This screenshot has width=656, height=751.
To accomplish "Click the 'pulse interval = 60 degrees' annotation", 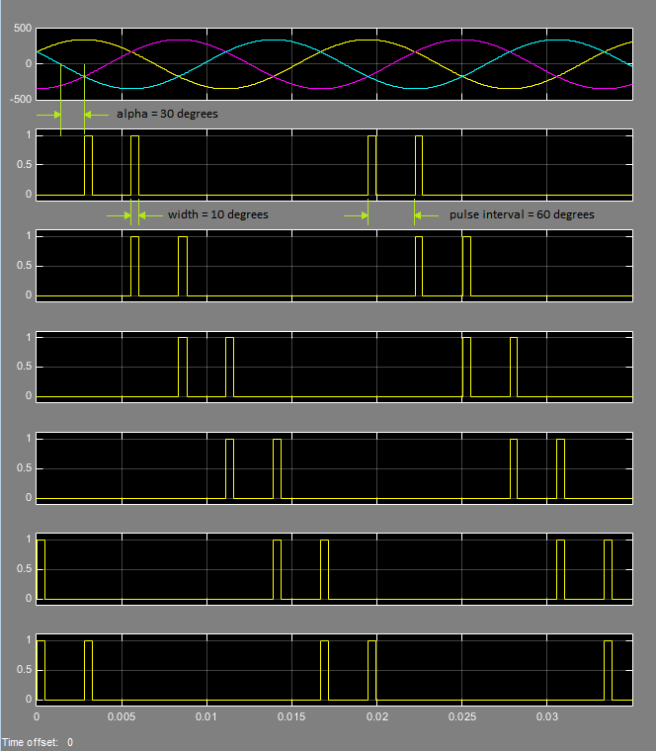I will pos(522,214).
